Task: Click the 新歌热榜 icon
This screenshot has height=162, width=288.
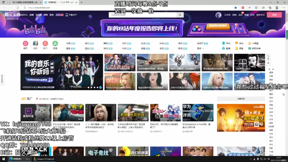Action: point(249,48)
